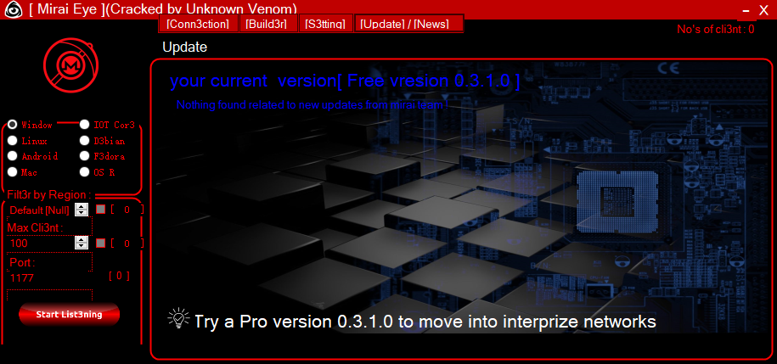Click the Port field showing 1177
This screenshot has height=364, width=777.
coord(49,277)
